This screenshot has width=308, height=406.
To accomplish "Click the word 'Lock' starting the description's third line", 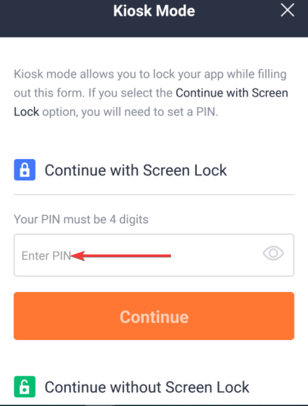I will point(26,112).
